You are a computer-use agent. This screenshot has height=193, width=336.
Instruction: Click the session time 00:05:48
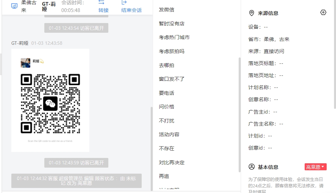pos(71,10)
